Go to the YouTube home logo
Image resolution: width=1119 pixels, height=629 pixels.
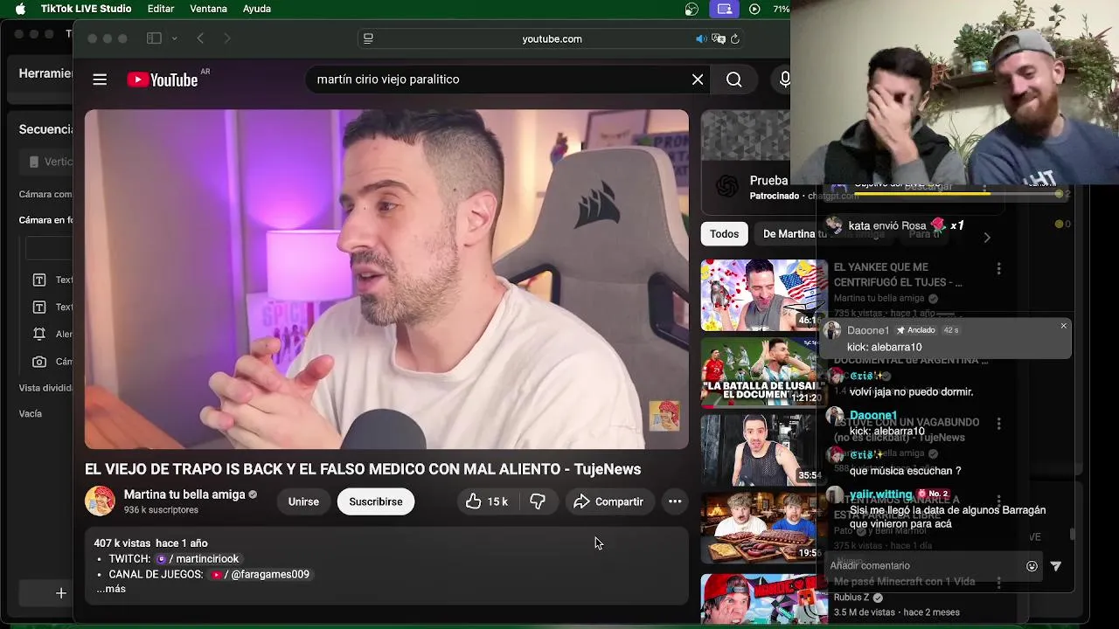(163, 79)
